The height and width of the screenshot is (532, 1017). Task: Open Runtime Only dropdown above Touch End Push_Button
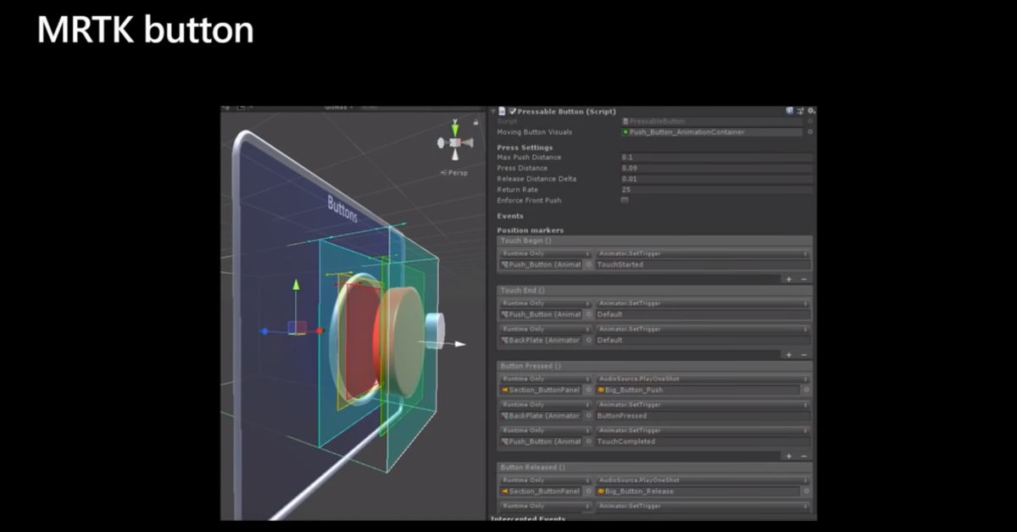click(545, 303)
